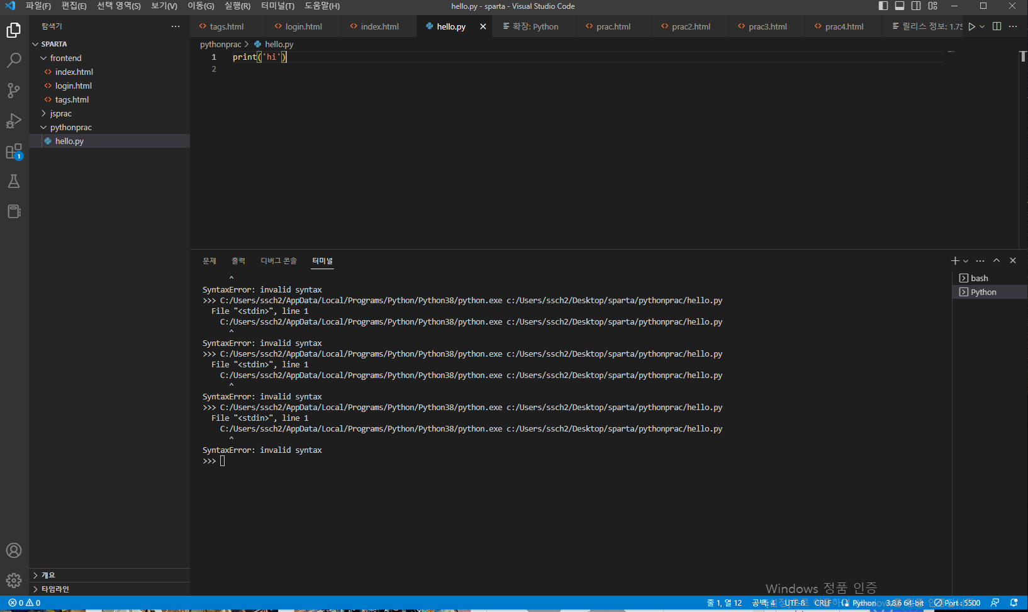This screenshot has height=612, width=1028.
Task: Toggle primary side bar visibility
Action: pyautogui.click(x=883, y=6)
